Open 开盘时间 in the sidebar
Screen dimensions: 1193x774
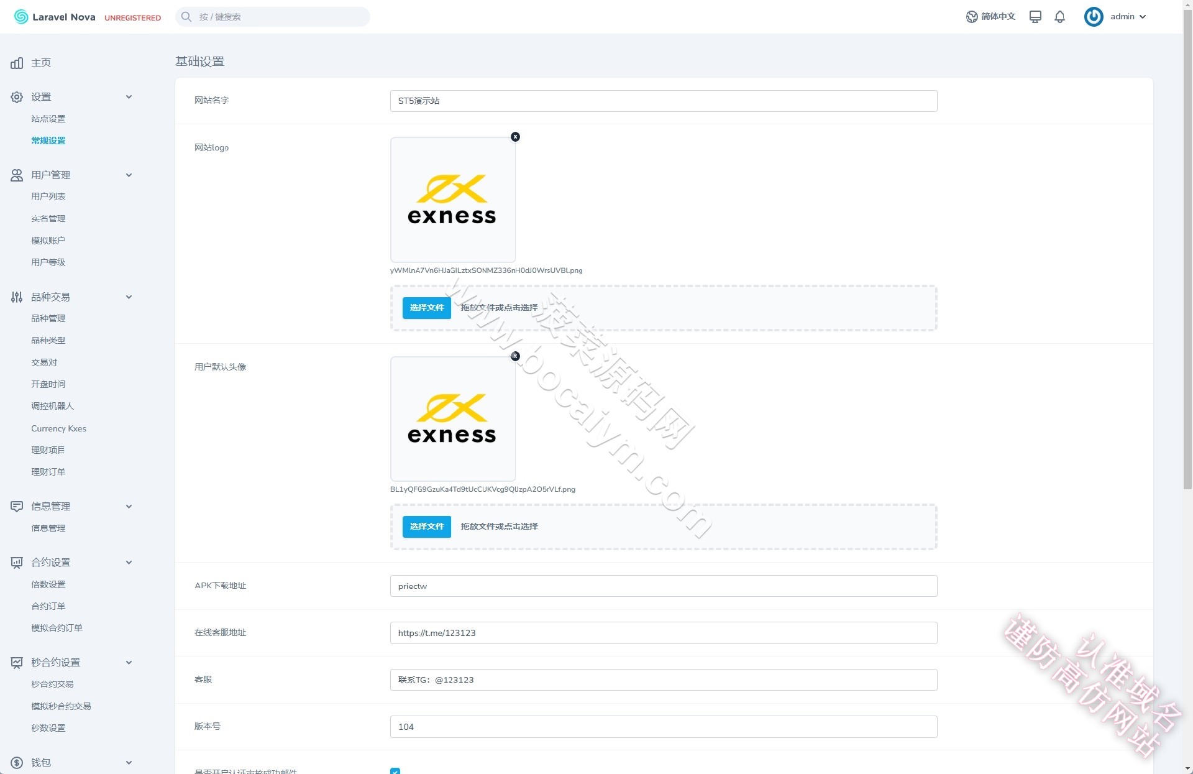tap(48, 384)
